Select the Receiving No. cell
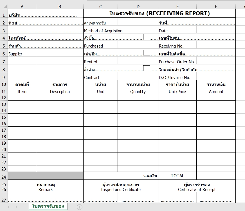The height and width of the screenshot is (211, 245). click(177, 45)
